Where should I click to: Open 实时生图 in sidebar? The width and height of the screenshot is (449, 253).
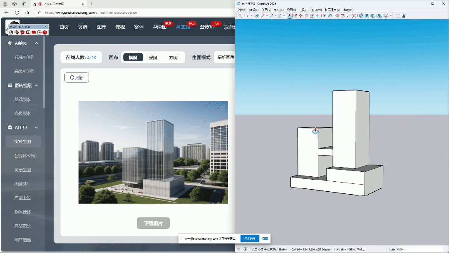(23, 141)
